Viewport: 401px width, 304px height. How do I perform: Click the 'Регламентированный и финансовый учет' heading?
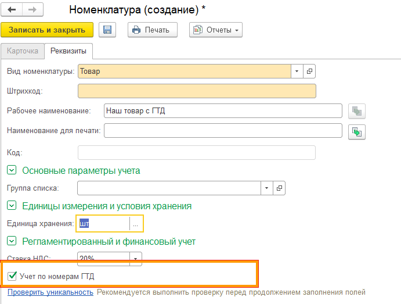pyautogui.click(x=109, y=241)
